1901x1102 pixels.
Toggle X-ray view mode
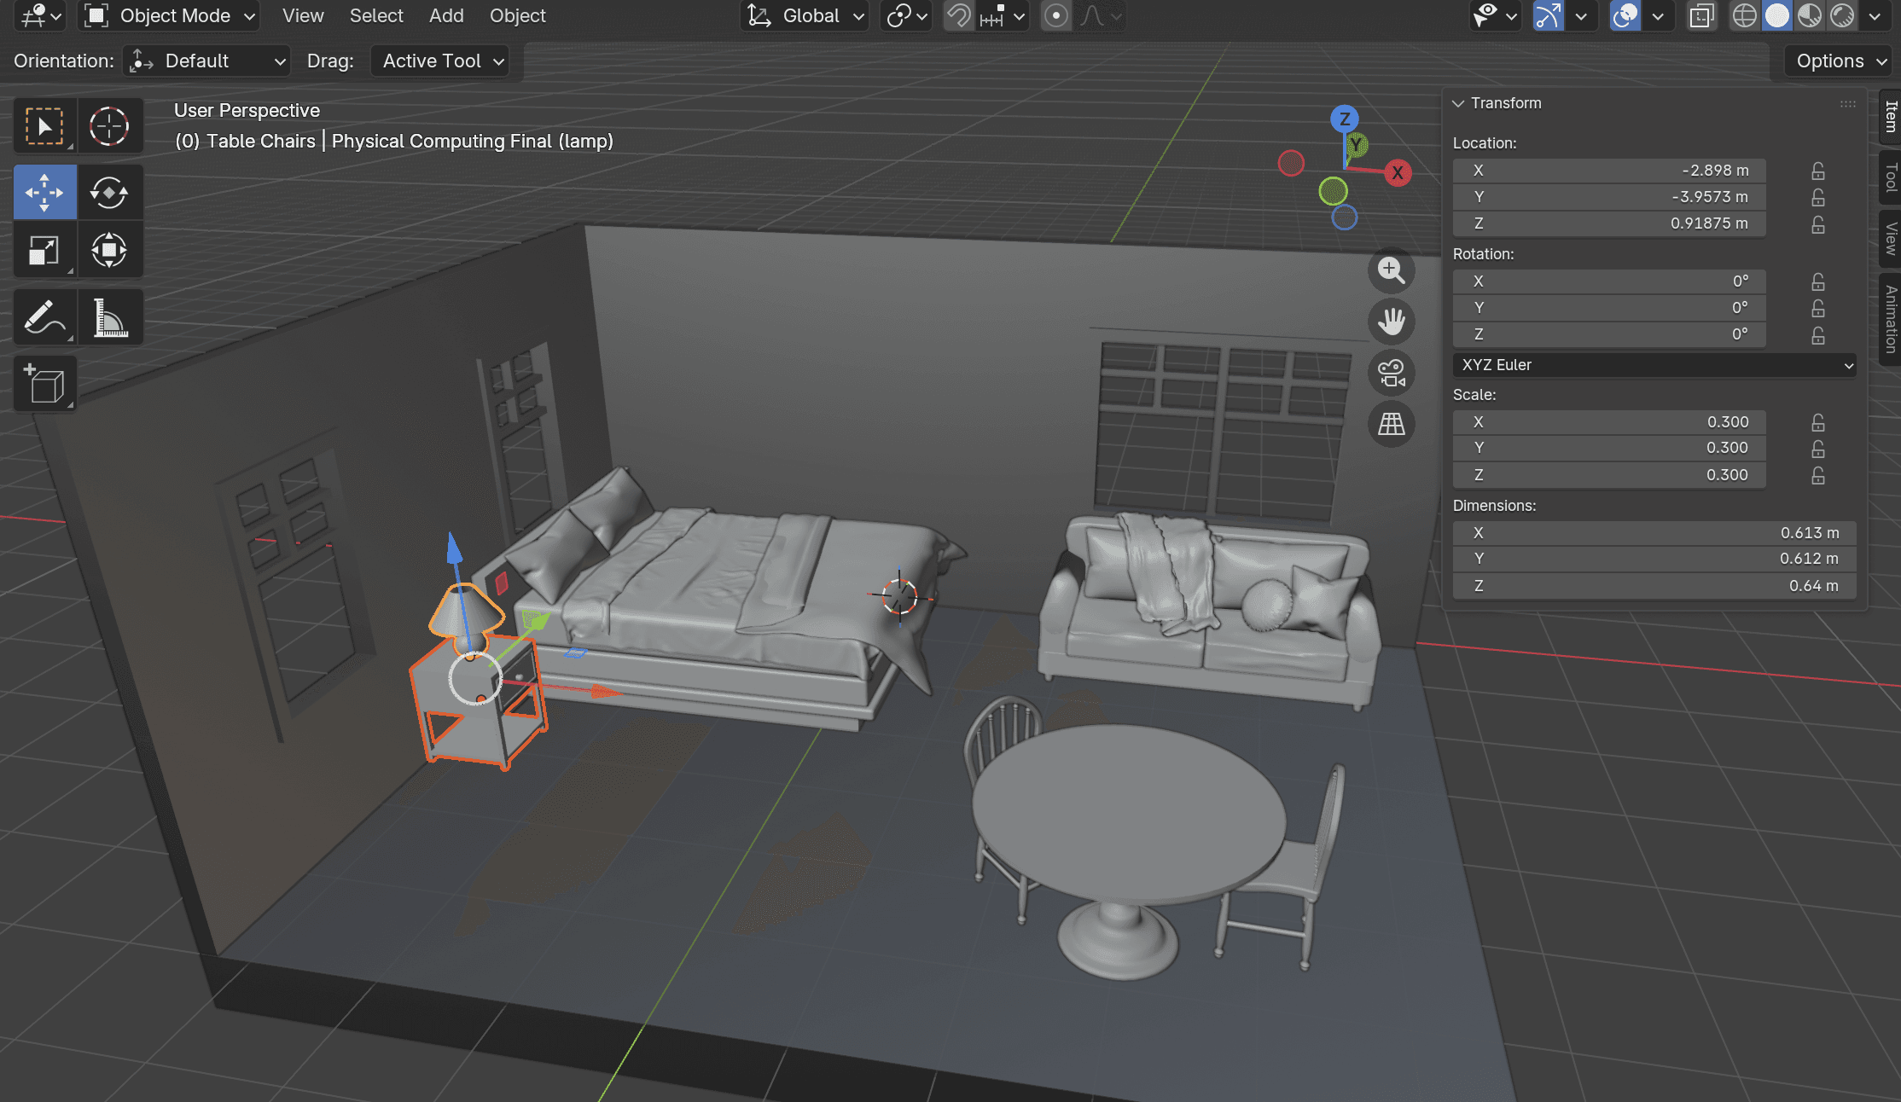coord(1701,16)
